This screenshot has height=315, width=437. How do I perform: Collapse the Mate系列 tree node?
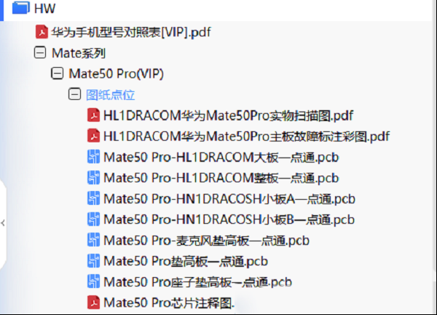[x=40, y=52]
